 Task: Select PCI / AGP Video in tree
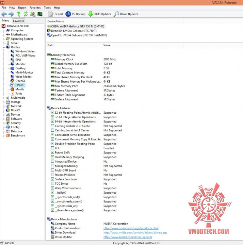point(23,55)
